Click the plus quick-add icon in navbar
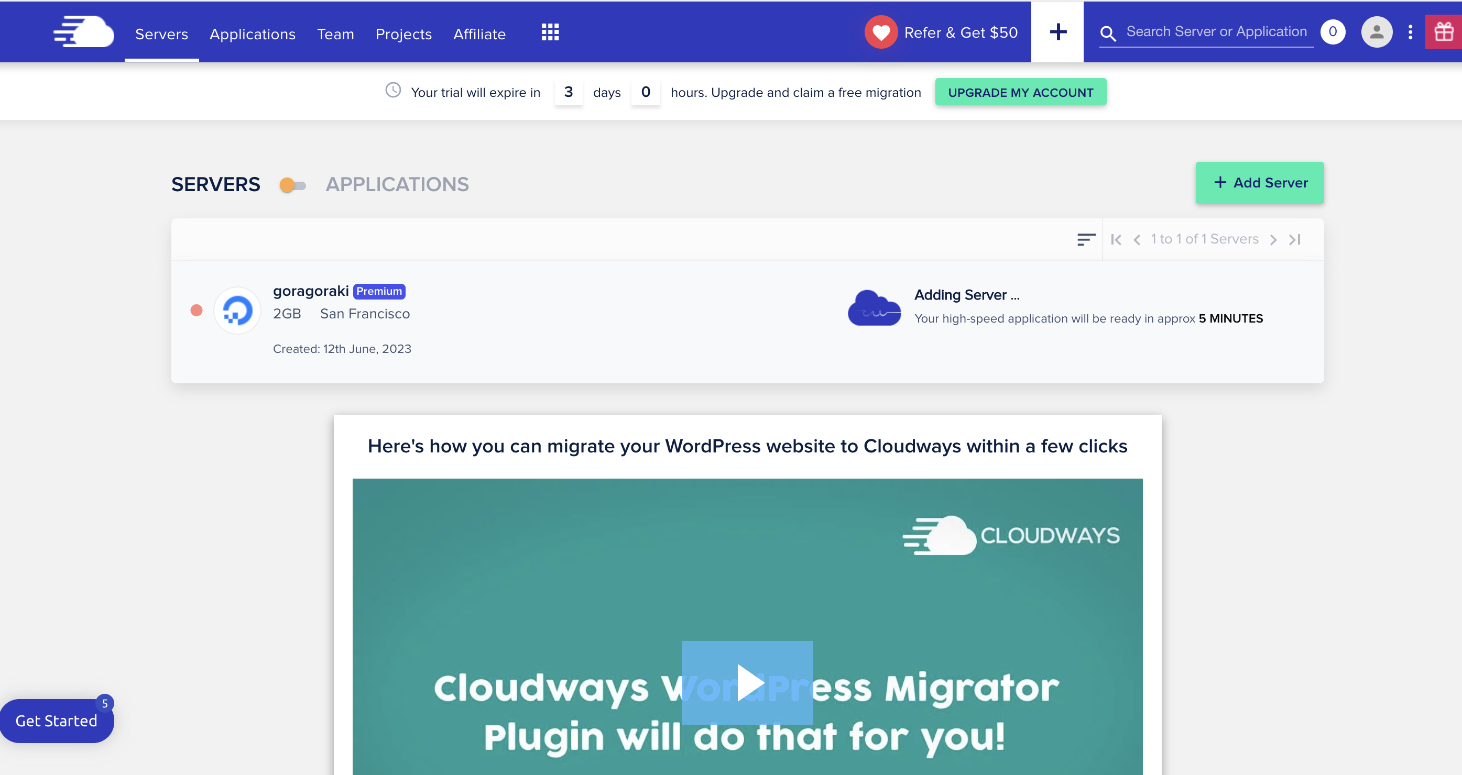1462x775 pixels. click(x=1057, y=32)
